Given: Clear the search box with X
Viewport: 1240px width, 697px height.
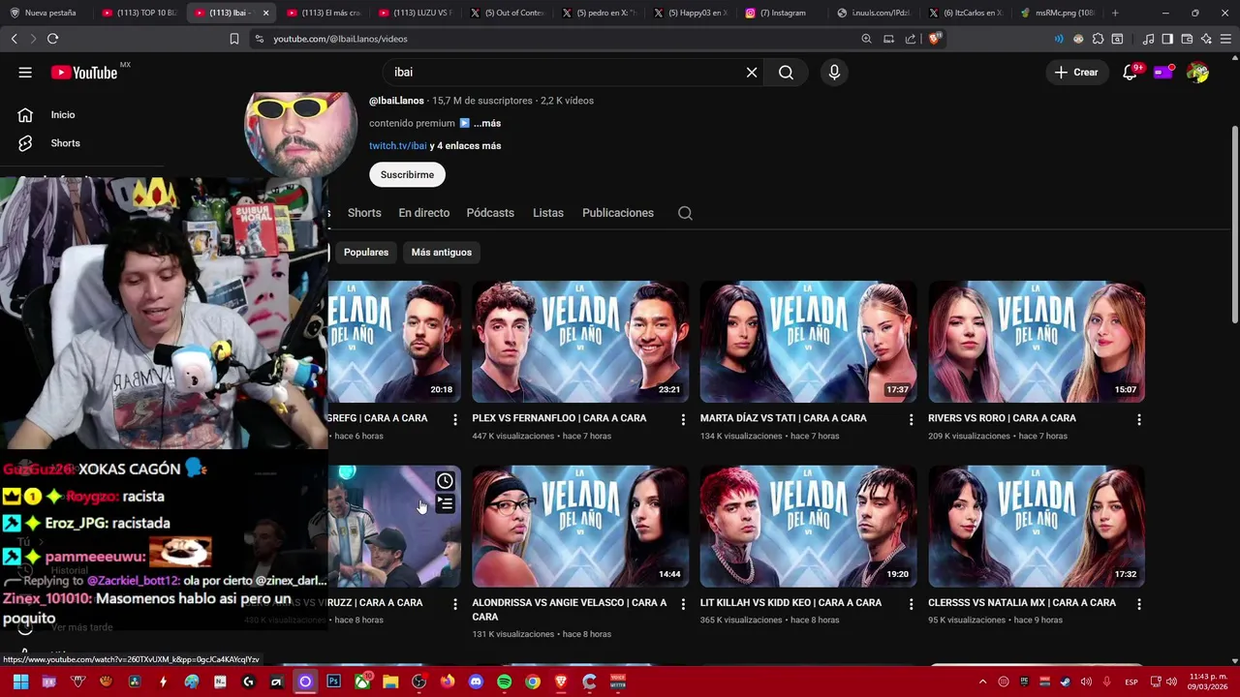Looking at the screenshot, I should pyautogui.click(x=752, y=73).
